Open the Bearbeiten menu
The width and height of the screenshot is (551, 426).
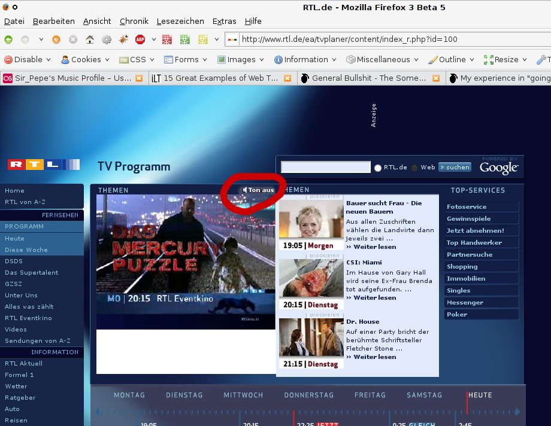[54, 22]
